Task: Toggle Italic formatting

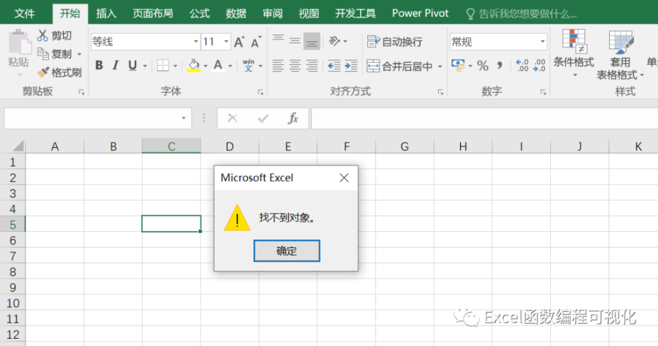Action: [x=115, y=66]
